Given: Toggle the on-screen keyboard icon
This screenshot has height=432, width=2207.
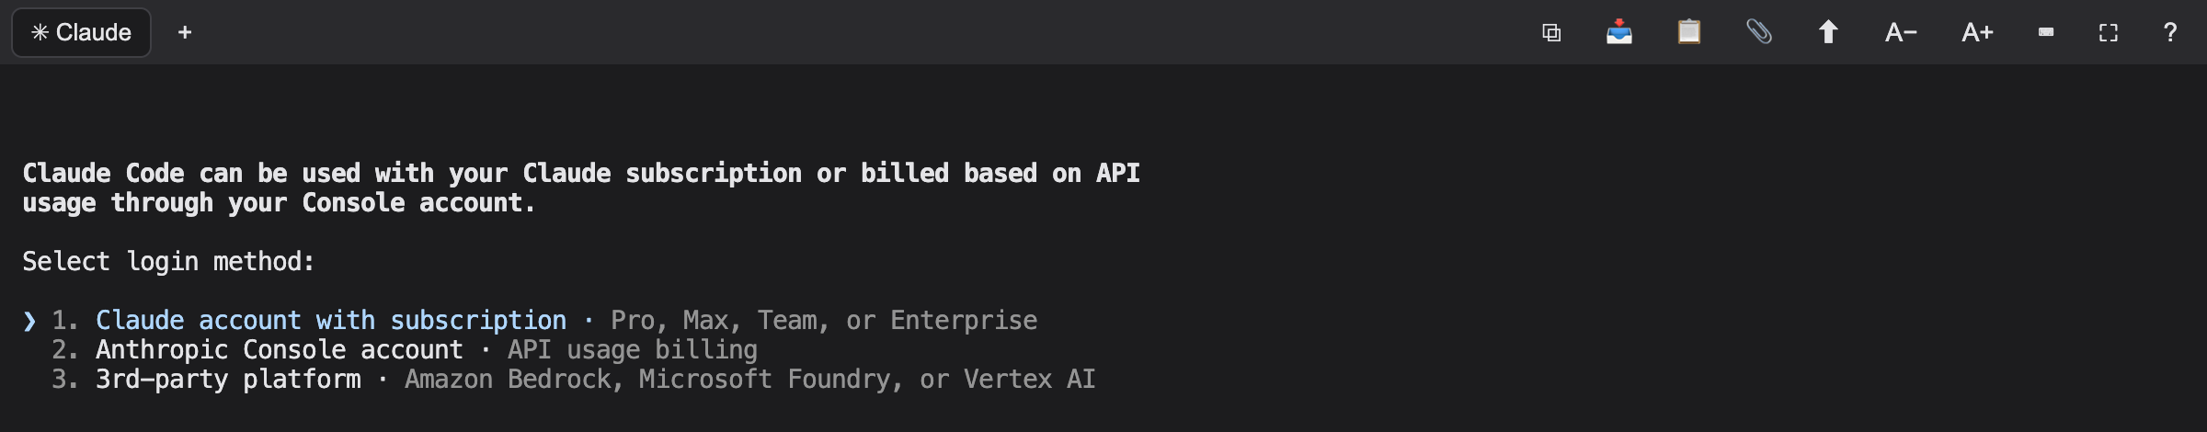Looking at the screenshot, I should pyautogui.click(x=2046, y=32).
